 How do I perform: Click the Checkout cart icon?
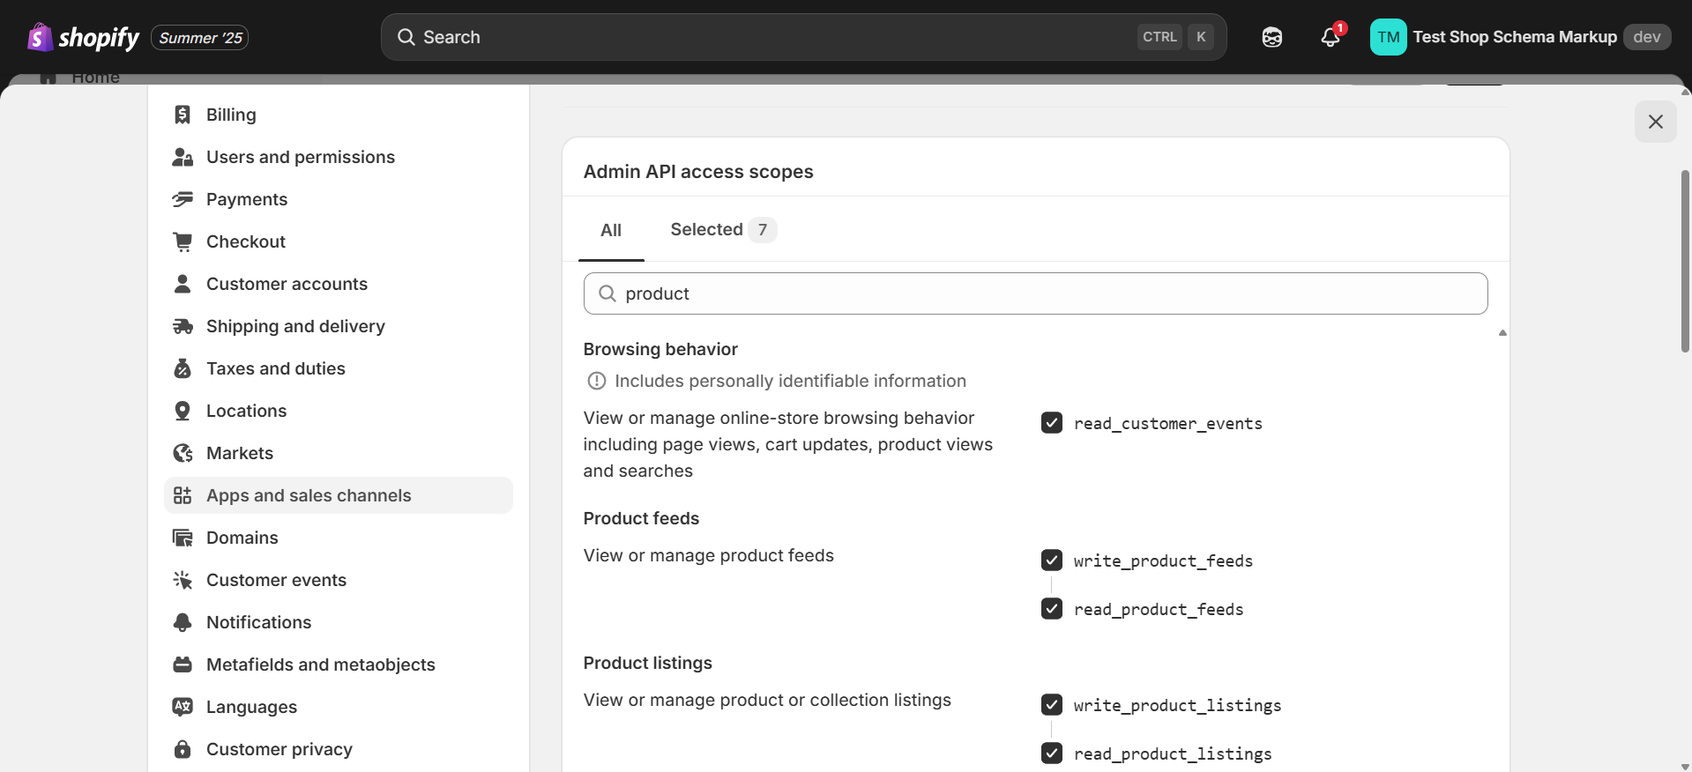183,241
